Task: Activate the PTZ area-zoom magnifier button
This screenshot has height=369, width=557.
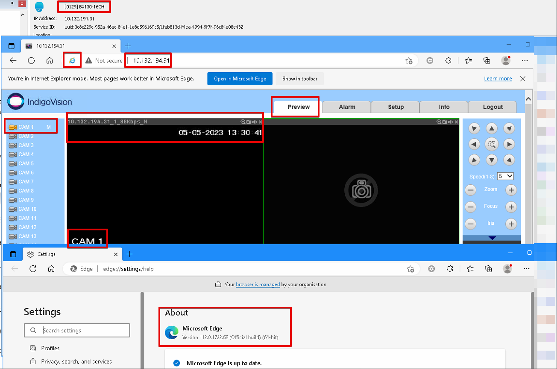Action: pyautogui.click(x=492, y=144)
